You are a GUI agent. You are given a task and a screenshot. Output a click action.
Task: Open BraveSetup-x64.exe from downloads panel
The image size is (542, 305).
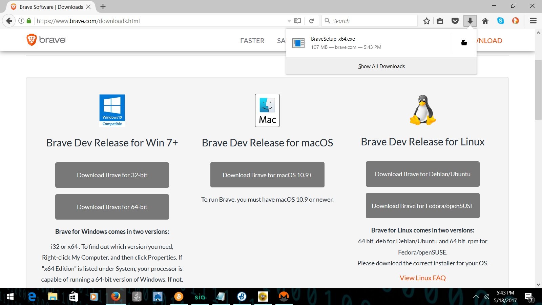pos(369,43)
